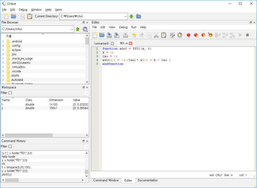Open the Debug menu in main menu bar
The image size is (257, 188).
23,10
